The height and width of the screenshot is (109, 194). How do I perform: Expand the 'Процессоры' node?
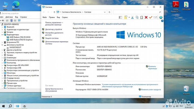[2, 83]
